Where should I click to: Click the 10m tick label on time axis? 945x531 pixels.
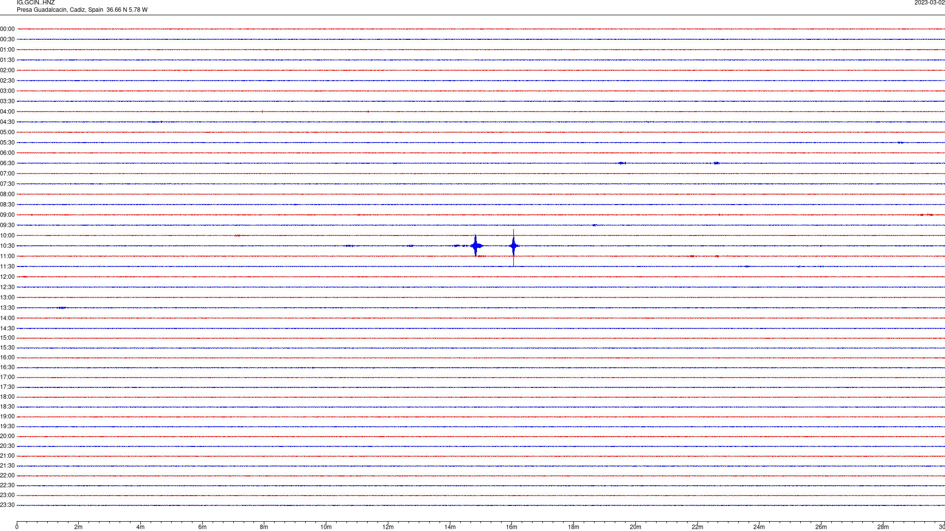[326, 527]
